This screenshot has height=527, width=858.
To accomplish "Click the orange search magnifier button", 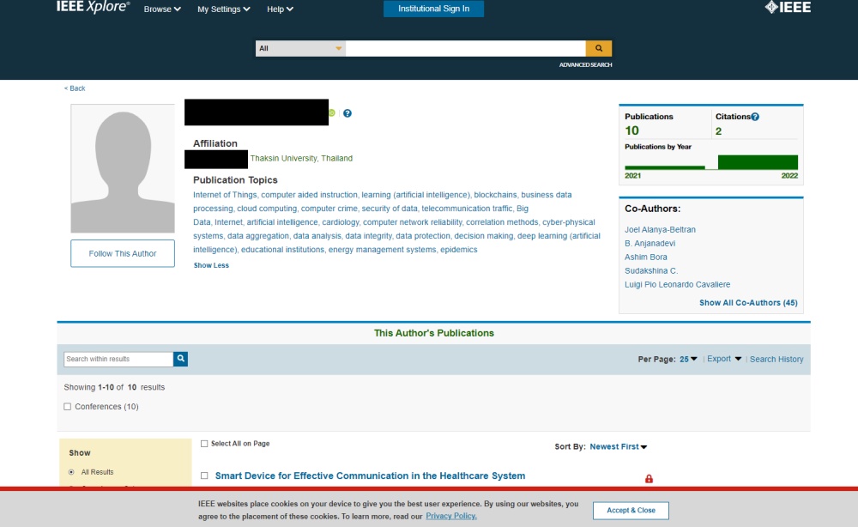I will [598, 48].
